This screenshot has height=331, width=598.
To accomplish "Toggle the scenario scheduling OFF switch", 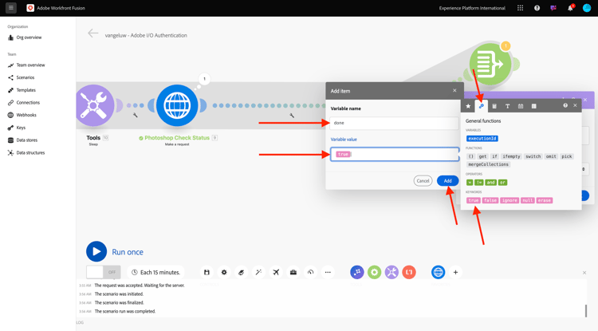I will [x=104, y=272].
